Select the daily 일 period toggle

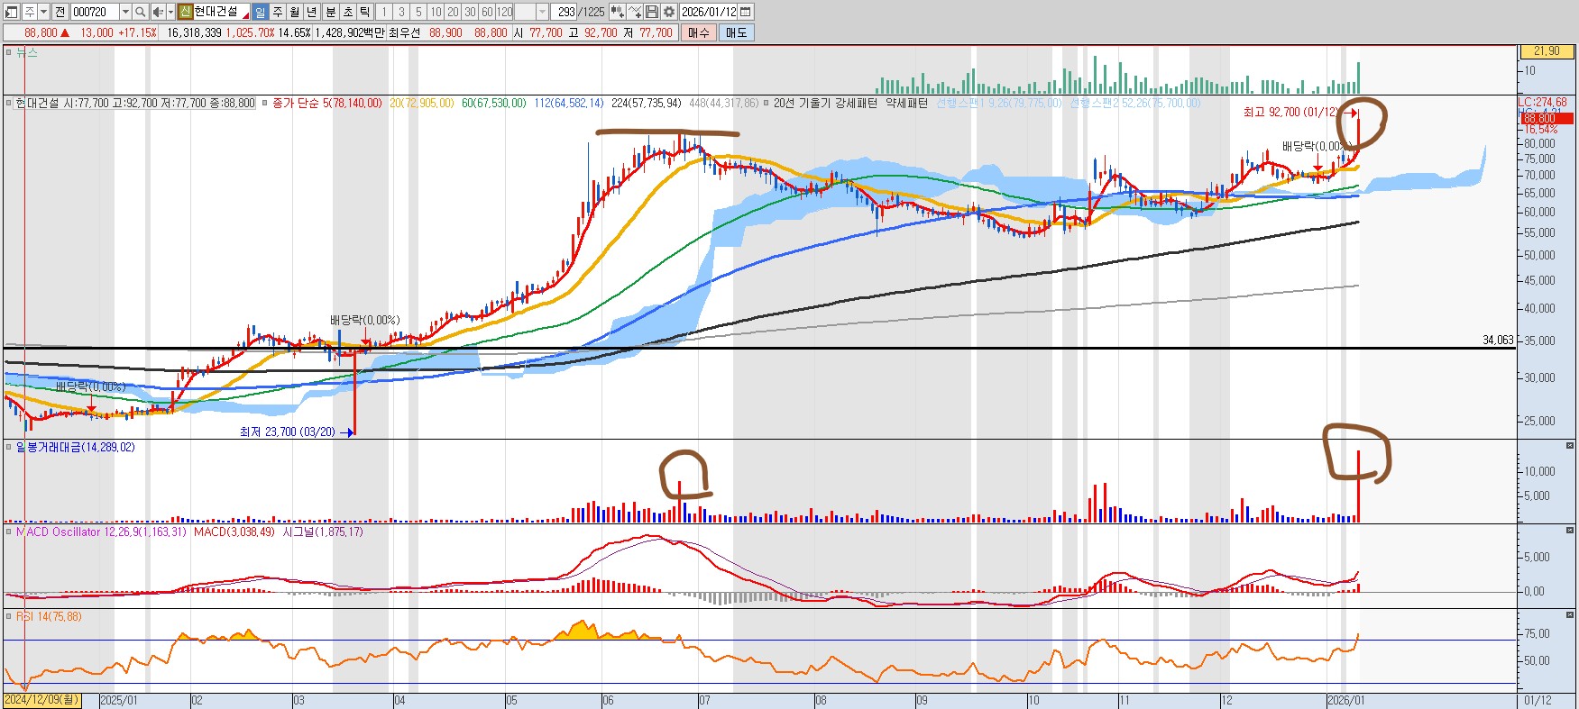tap(260, 12)
